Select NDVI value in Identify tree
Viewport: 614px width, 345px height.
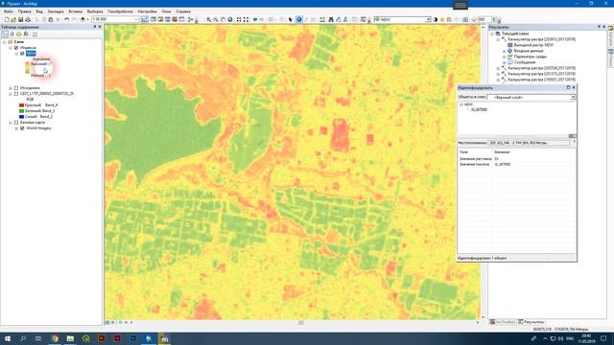click(479, 110)
